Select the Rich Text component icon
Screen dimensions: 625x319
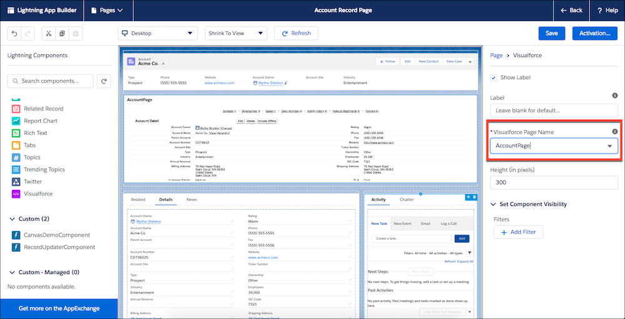(16, 133)
